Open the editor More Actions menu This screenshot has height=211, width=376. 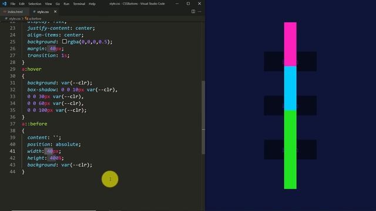tap(200, 12)
